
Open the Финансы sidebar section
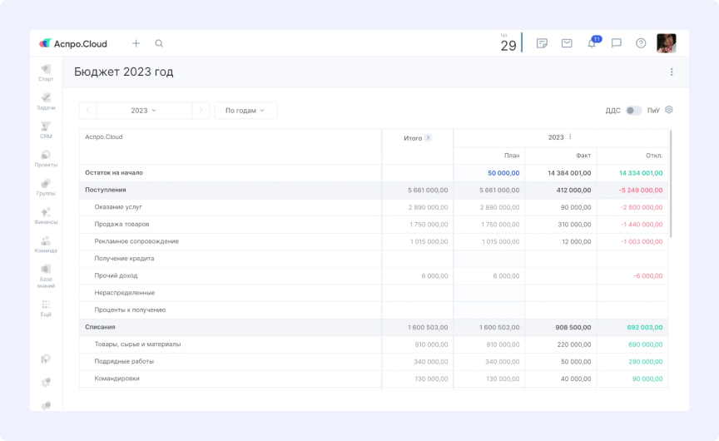point(46,216)
